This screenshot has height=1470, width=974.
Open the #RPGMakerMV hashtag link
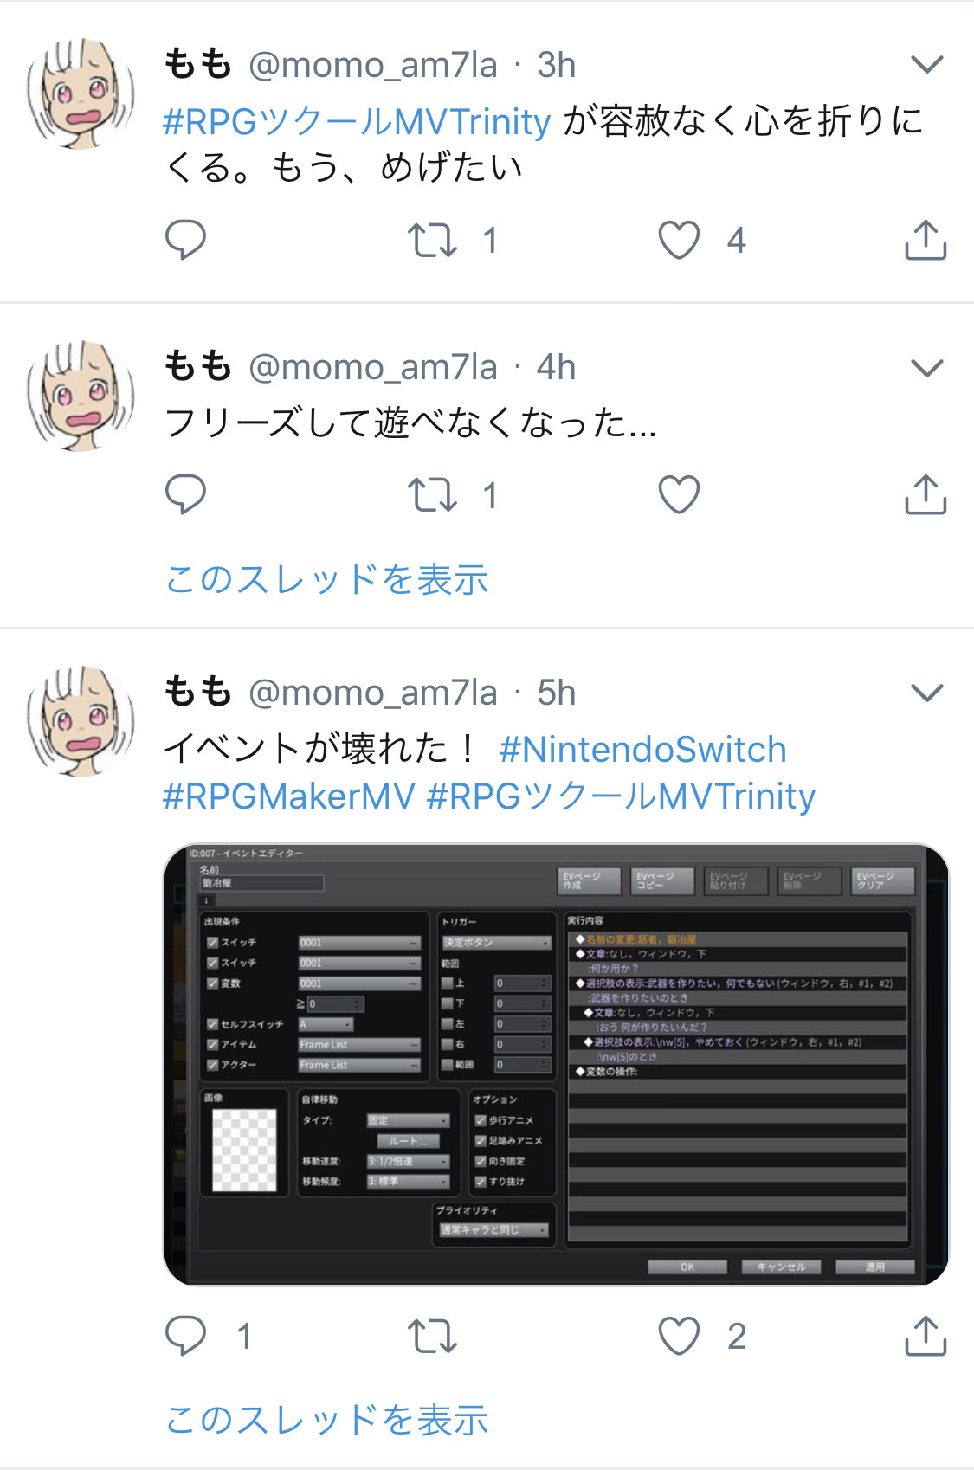point(289,796)
